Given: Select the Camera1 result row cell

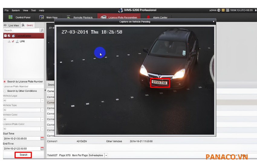Looking at the screenshot, I should point(52,141).
